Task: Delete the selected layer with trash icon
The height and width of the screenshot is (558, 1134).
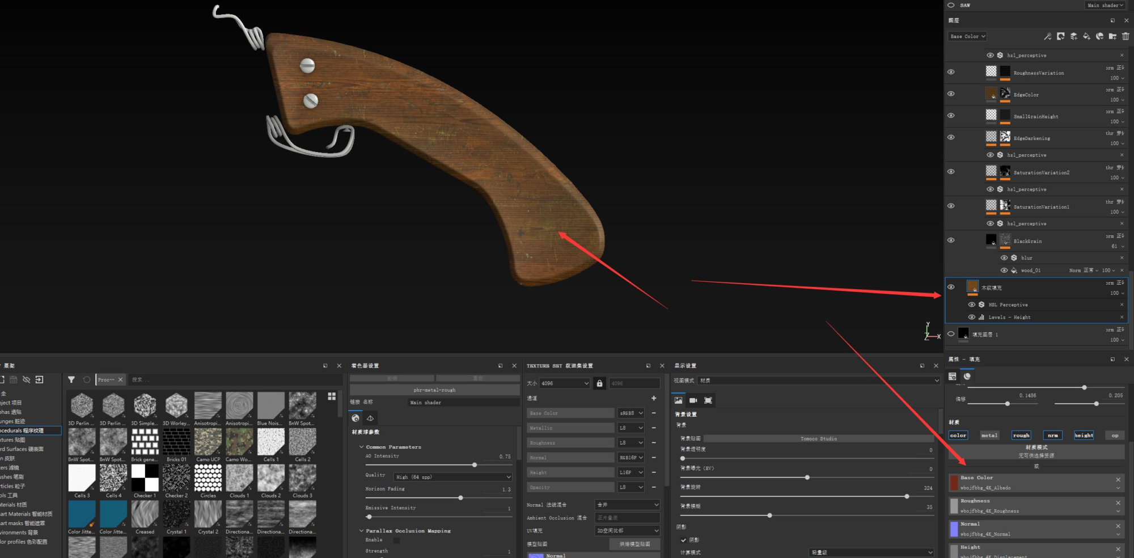Action: [x=1127, y=36]
